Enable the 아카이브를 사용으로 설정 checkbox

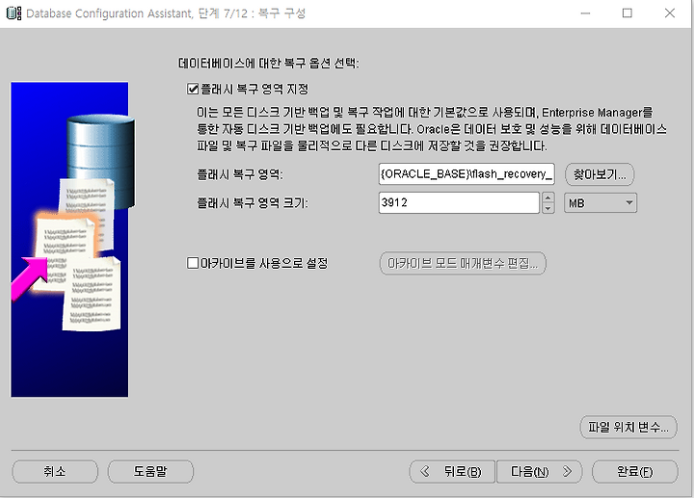point(193,263)
